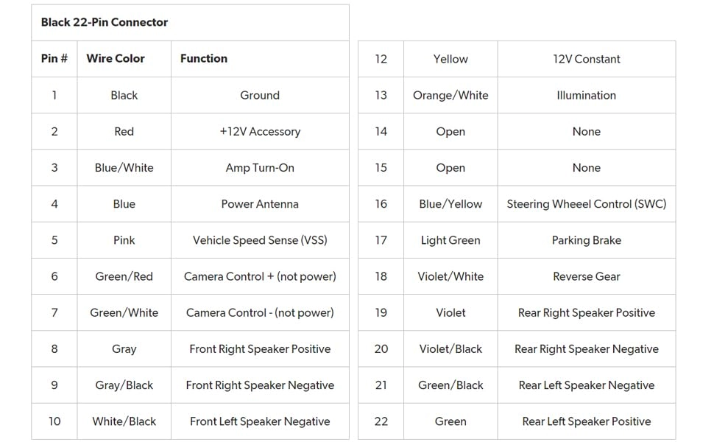Screen dimensions: 714x442
Task: Click the 'Wire Color' column header
Action: pos(116,58)
